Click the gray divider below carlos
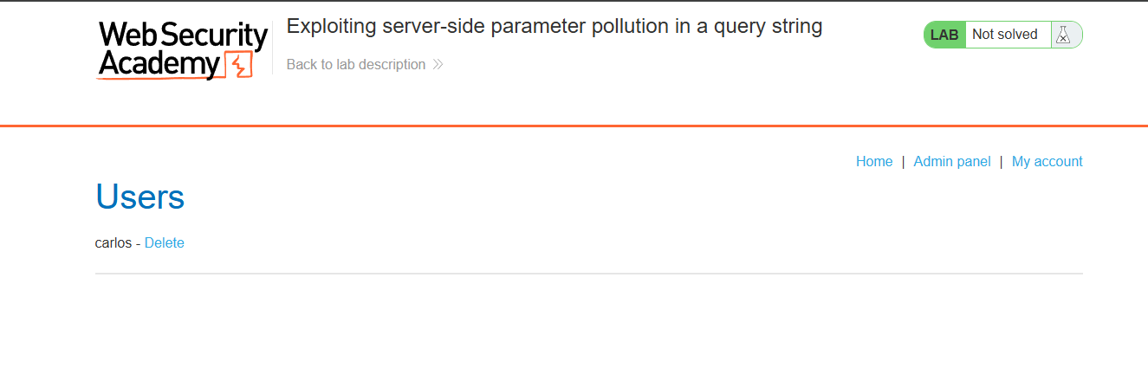 coord(589,274)
